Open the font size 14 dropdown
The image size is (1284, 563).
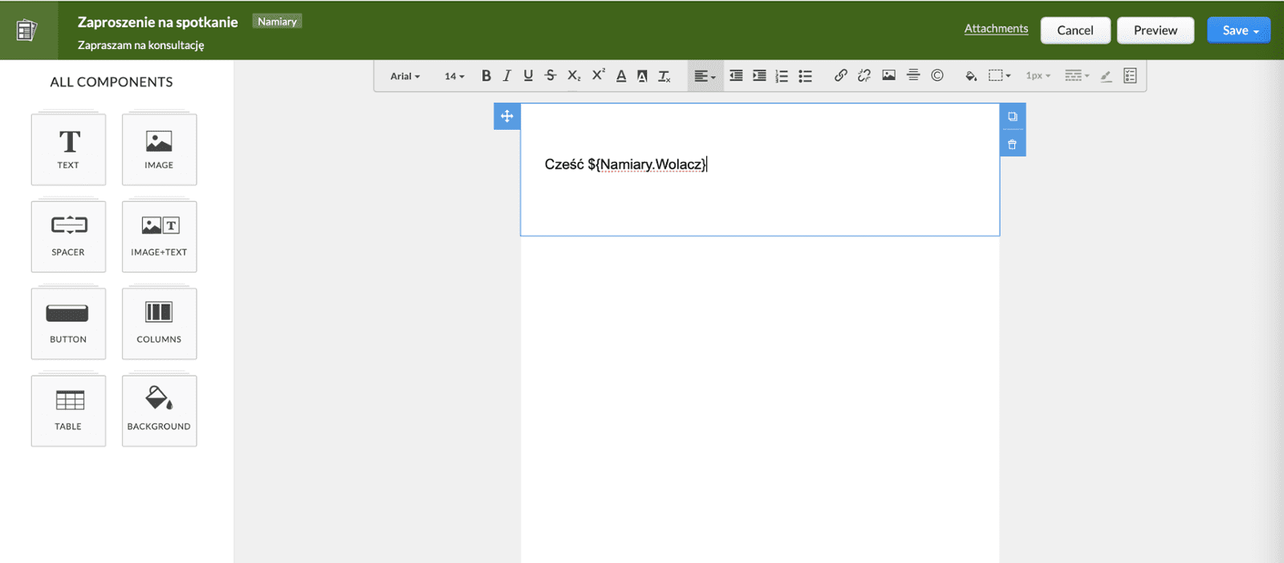(x=454, y=76)
